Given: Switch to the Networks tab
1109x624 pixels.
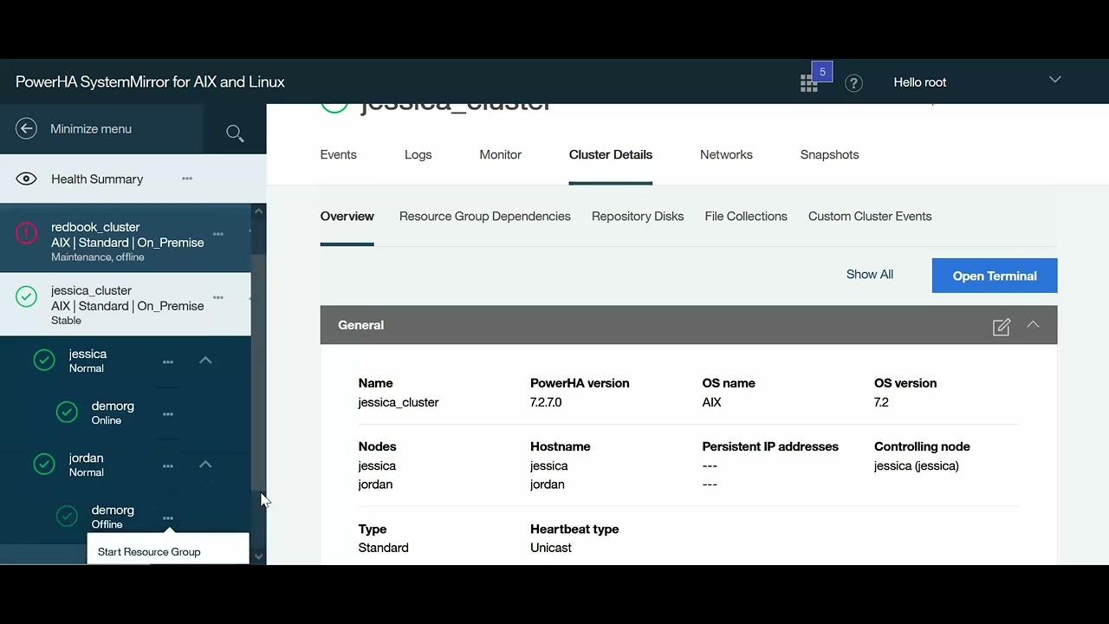Looking at the screenshot, I should pos(726,154).
